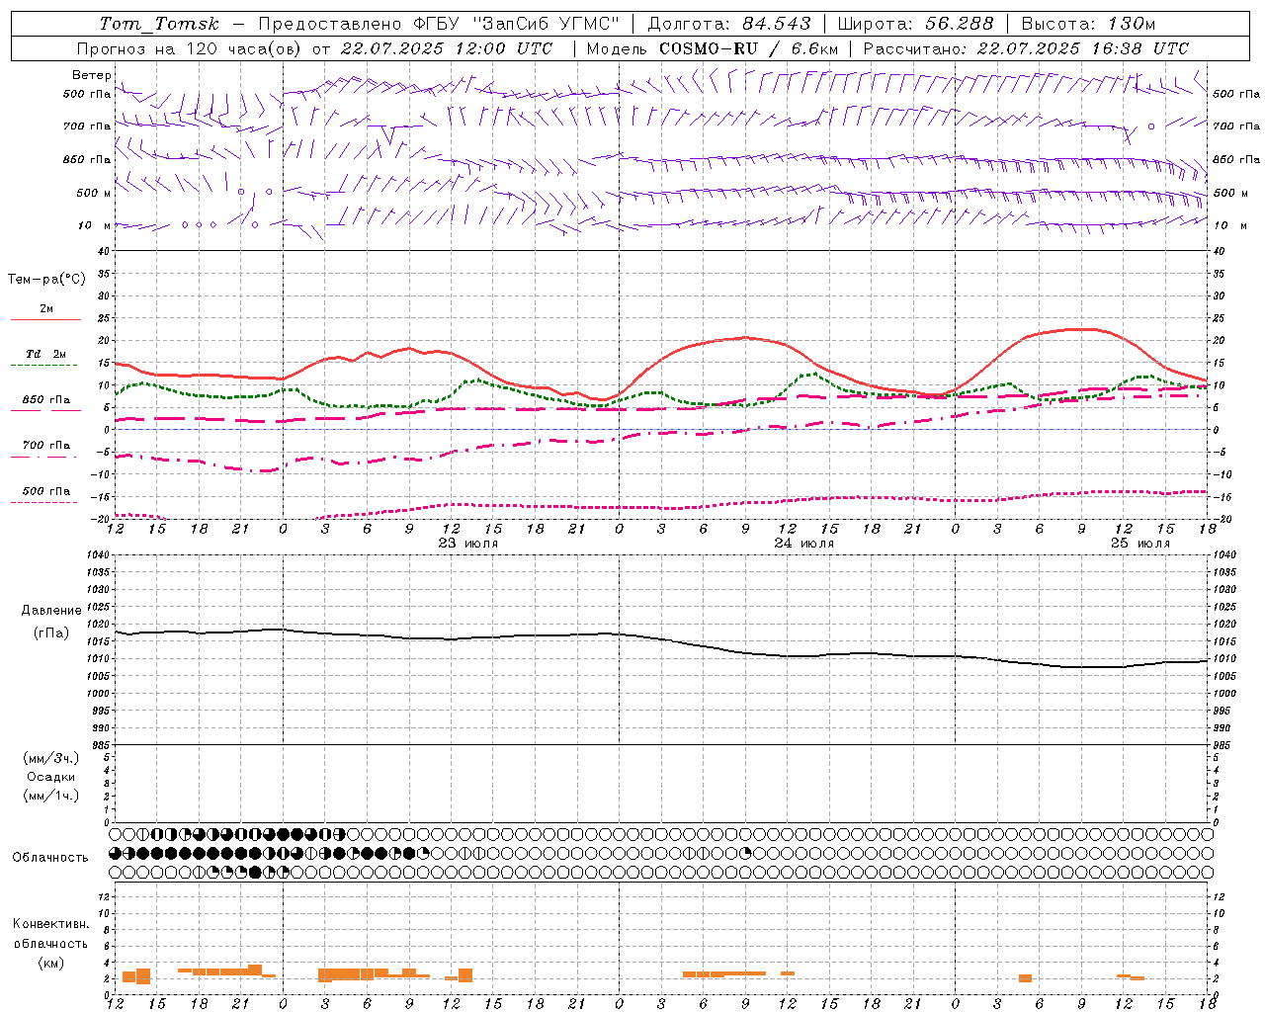Click the (км) unit label for convective cloudiness
The height and width of the screenshot is (1012, 1265).
50,963
